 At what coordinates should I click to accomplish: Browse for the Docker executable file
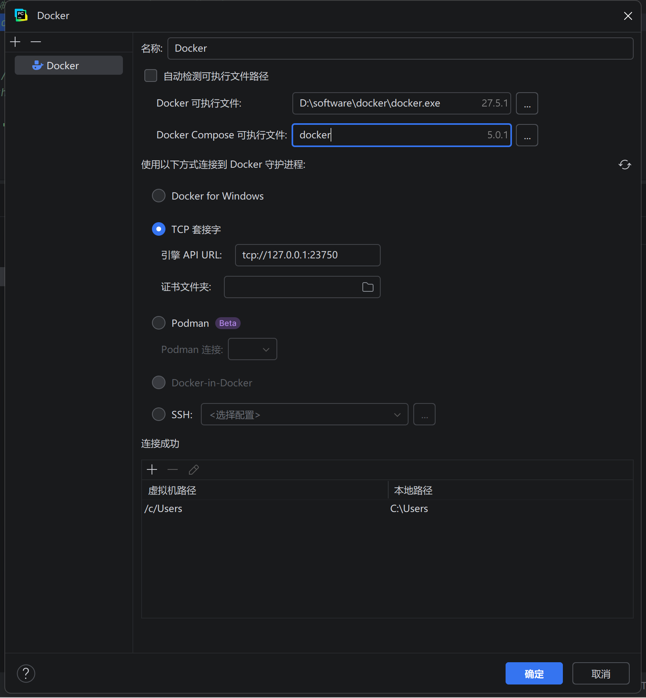coord(527,103)
